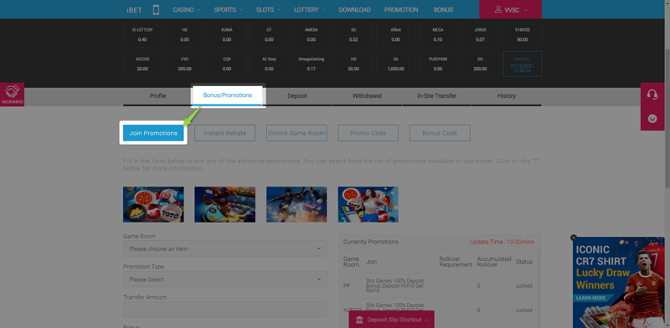The width and height of the screenshot is (670, 328).
Task: Click LEARN MORE on the CR7 ad
Action: (x=591, y=298)
